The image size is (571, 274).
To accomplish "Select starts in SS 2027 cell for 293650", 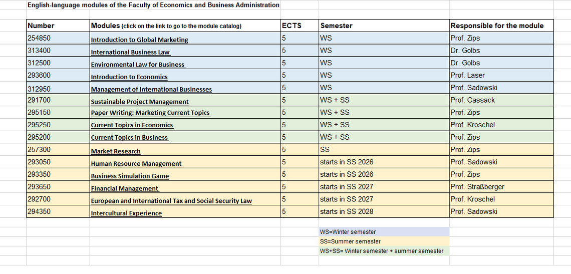I will click(x=384, y=187).
